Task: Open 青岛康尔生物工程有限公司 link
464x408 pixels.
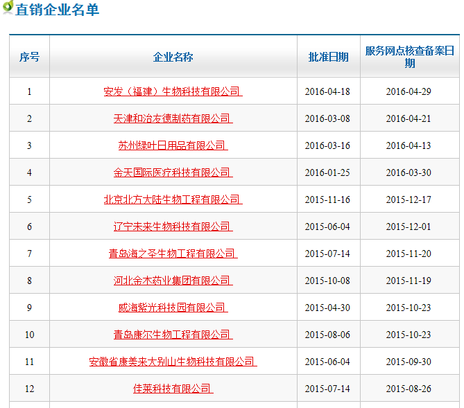Action: click(x=173, y=335)
